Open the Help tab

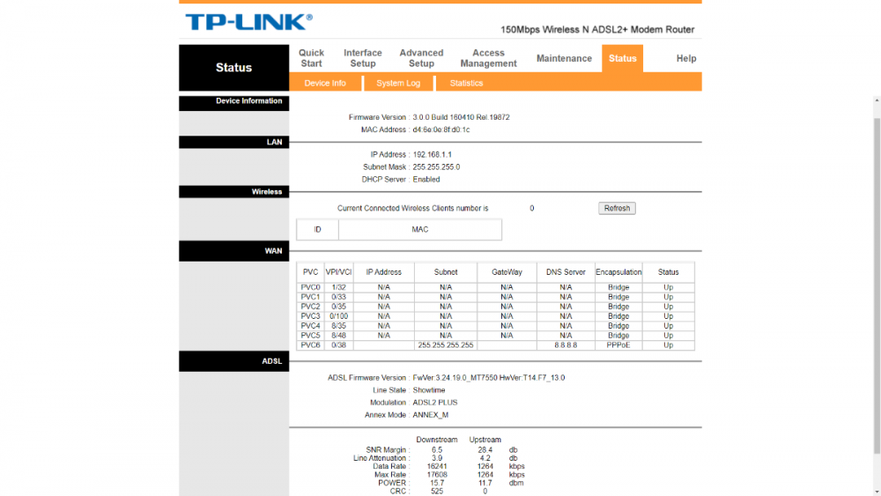[686, 58]
